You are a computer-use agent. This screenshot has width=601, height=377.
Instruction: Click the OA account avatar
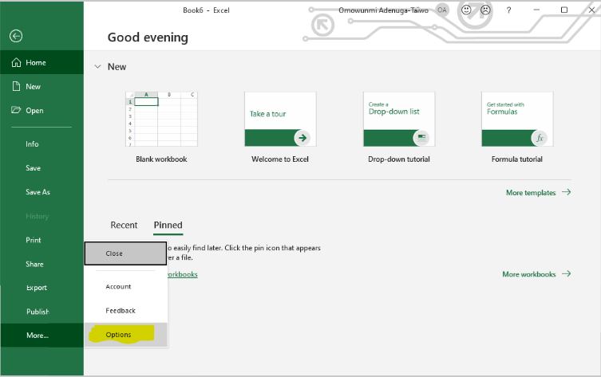442,10
